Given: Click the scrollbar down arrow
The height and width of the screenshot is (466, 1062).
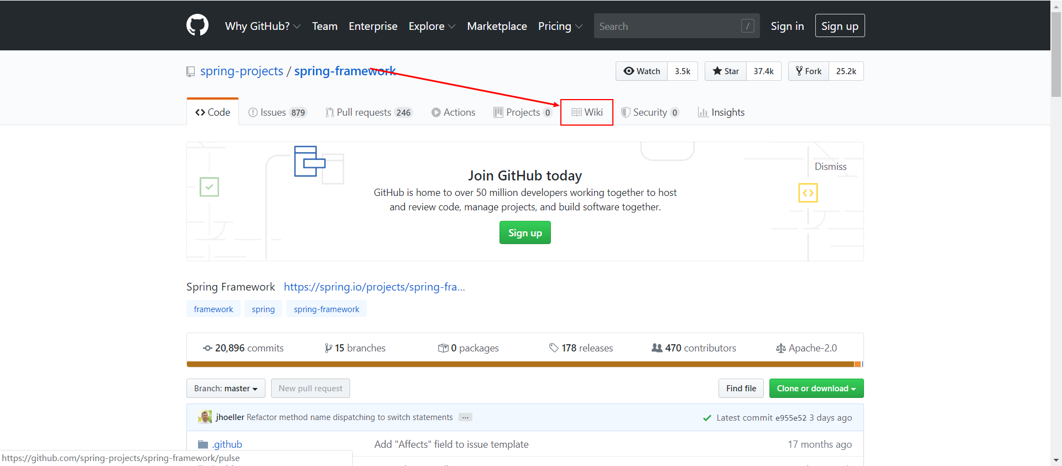Looking at the screenshot, I should coord(1056,460).
